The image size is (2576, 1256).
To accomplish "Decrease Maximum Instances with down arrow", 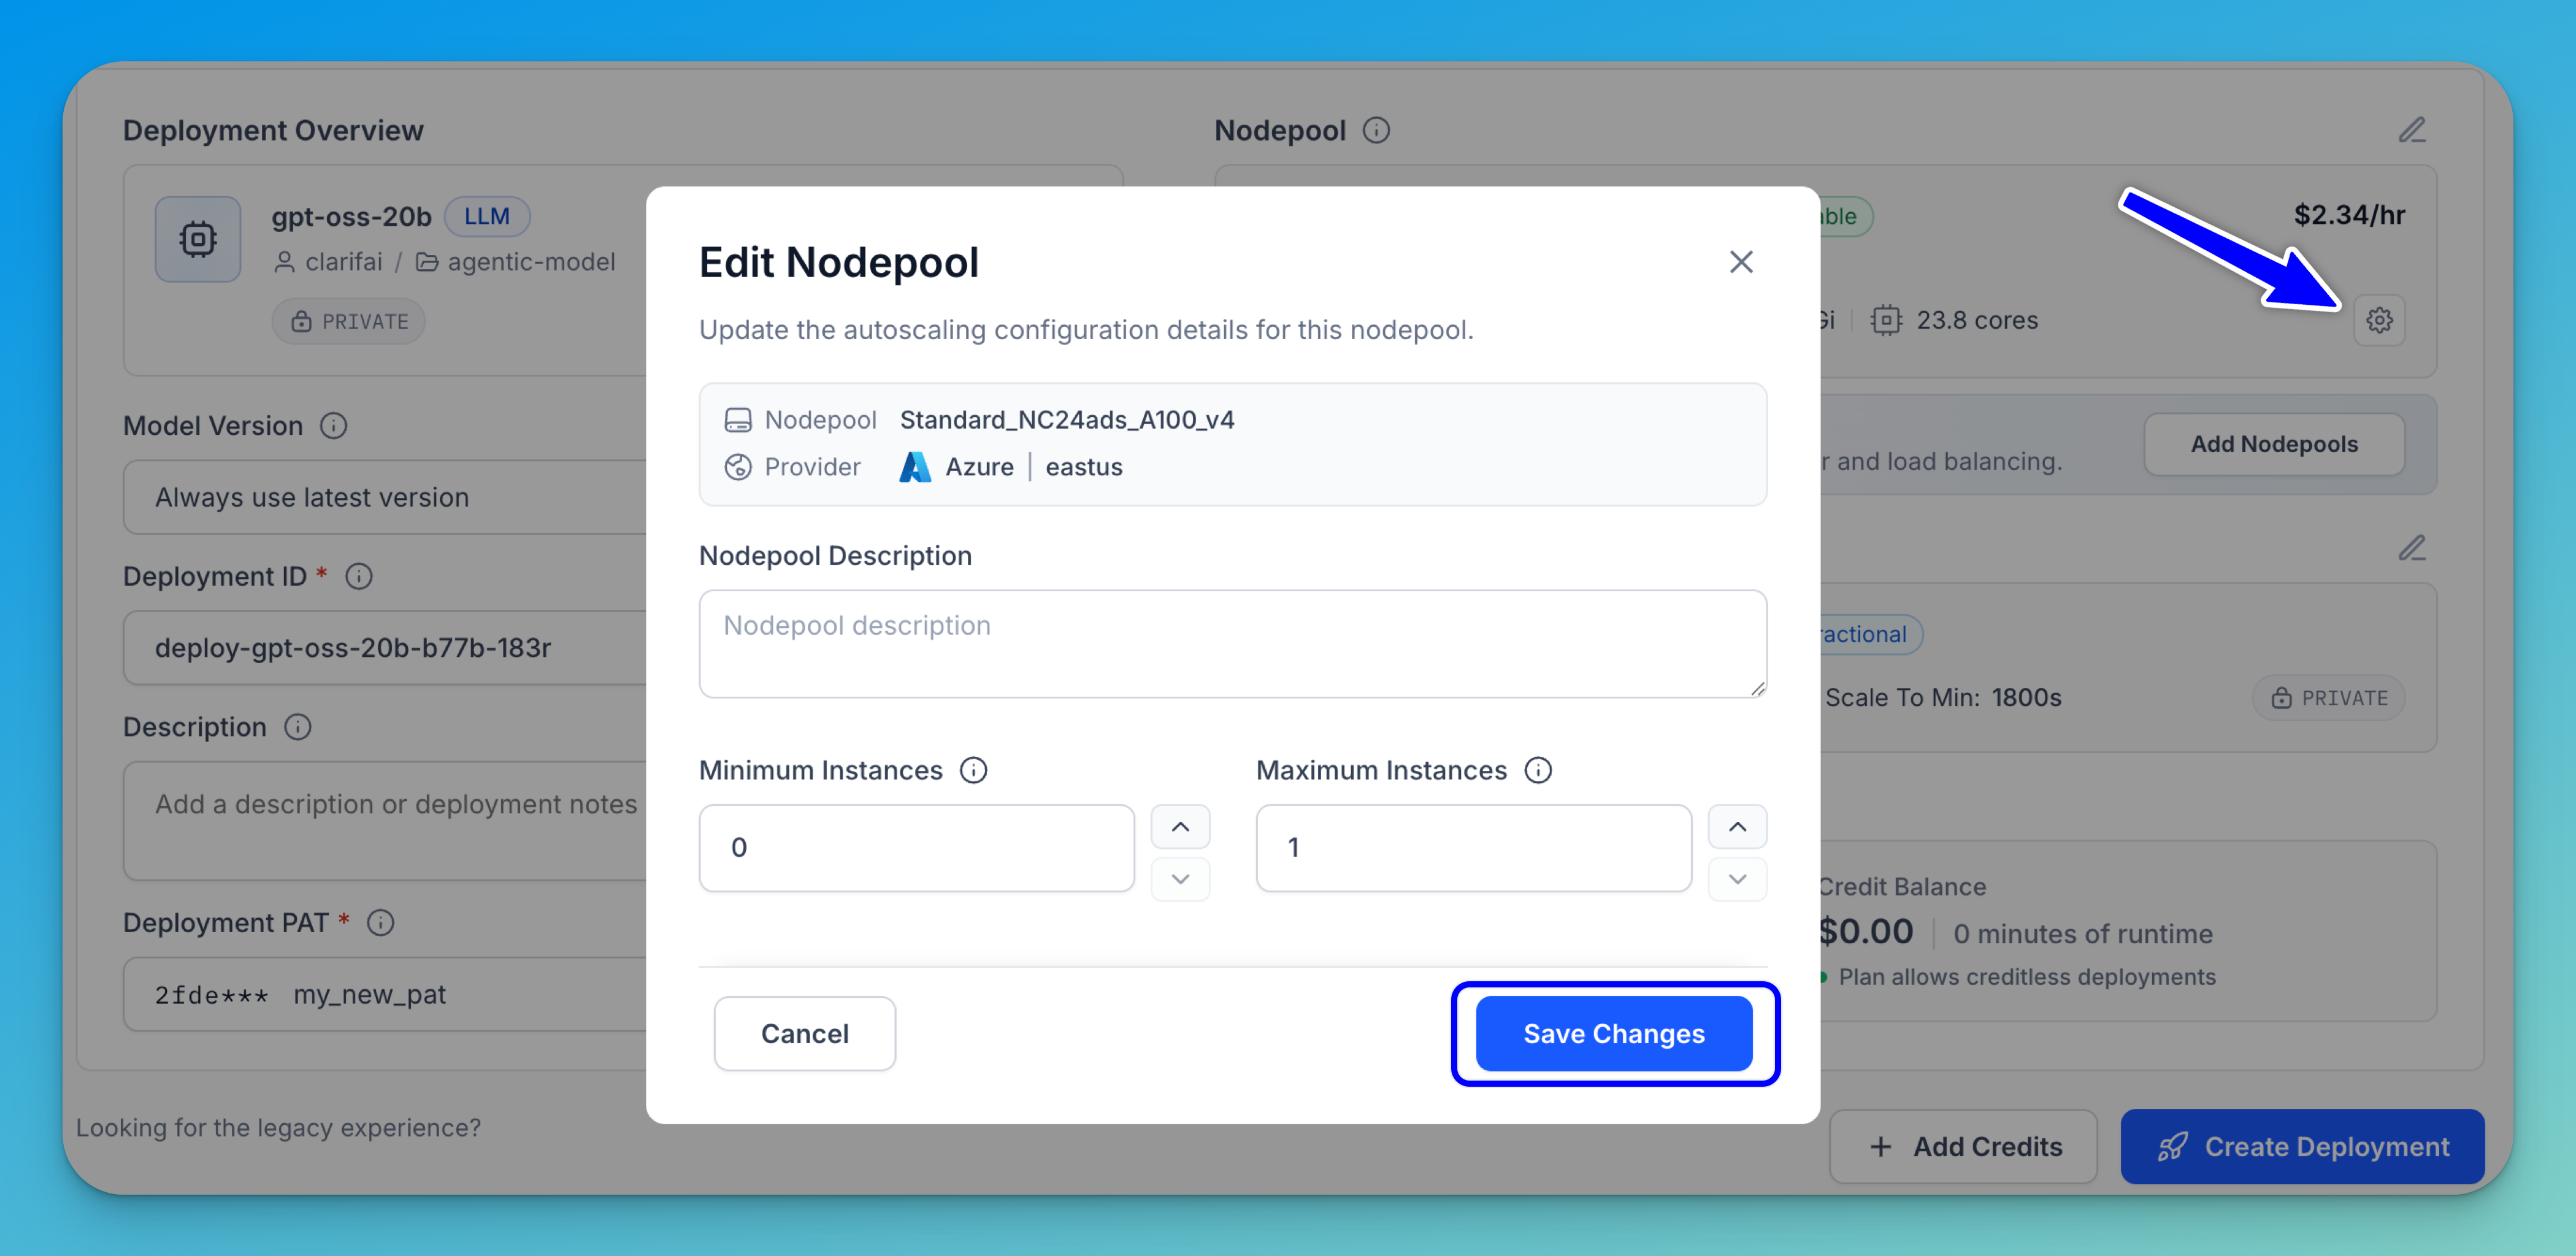I will click(1737, 879).
